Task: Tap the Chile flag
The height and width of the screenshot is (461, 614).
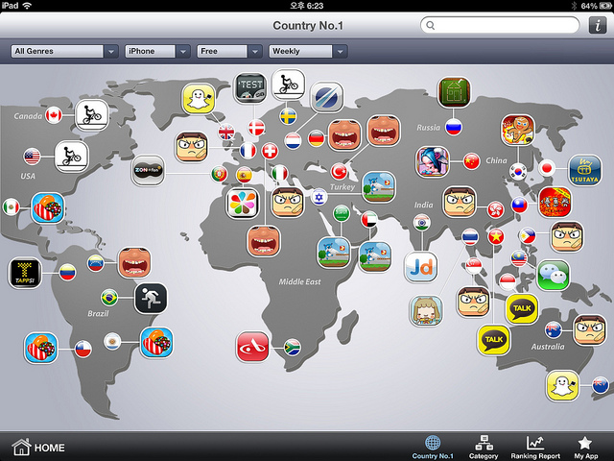Action: 83,349
